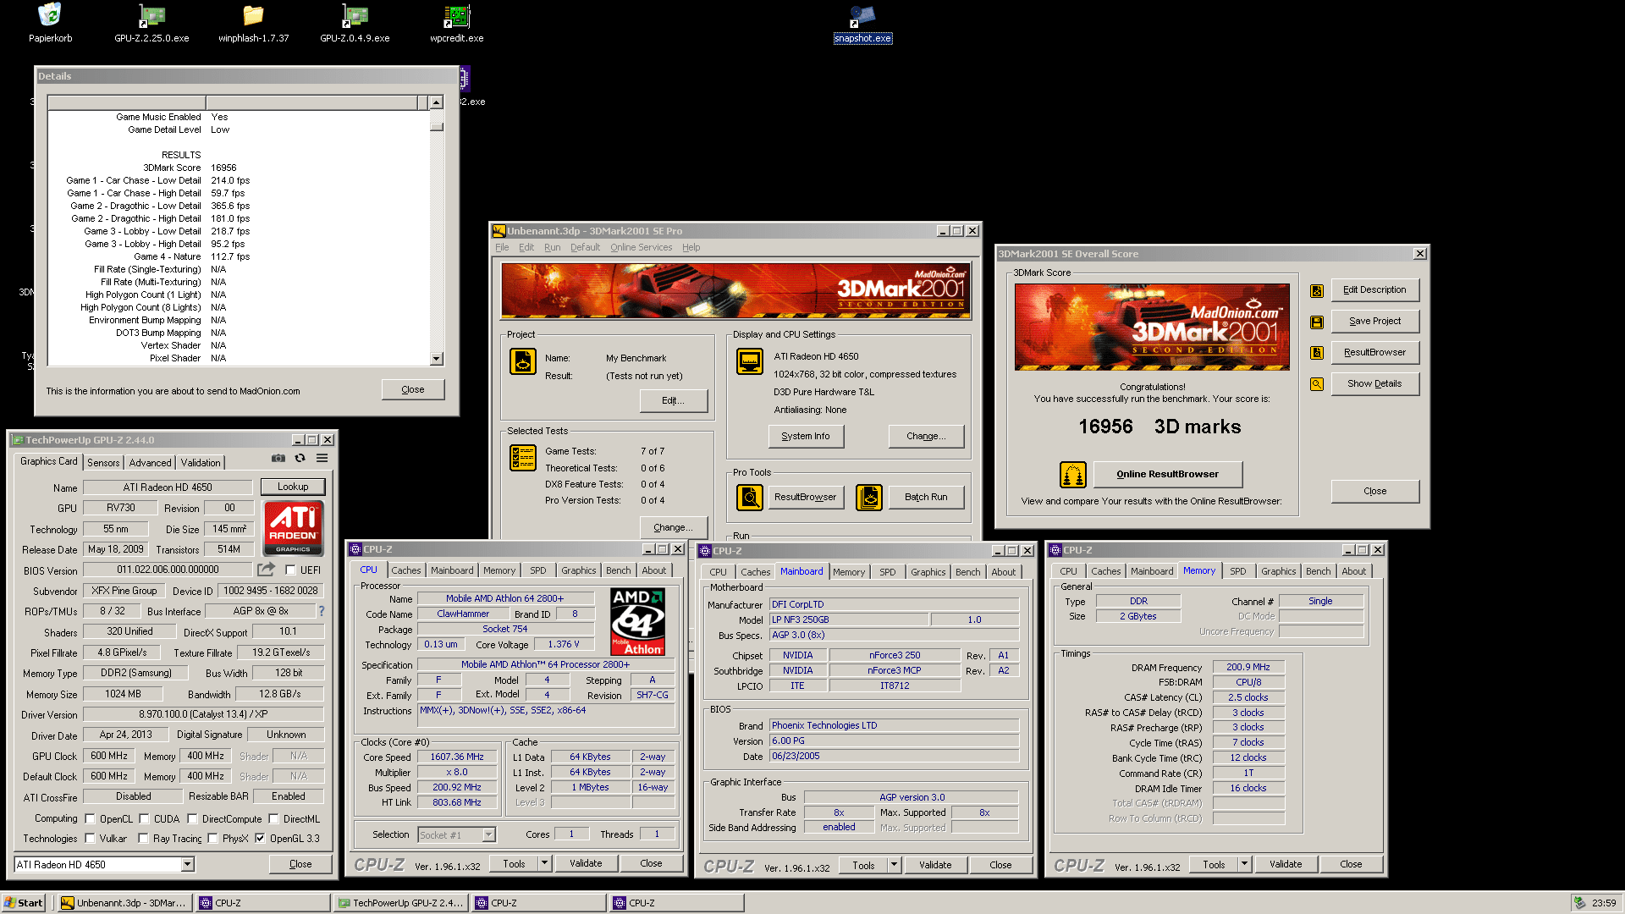The image size is (1625, 914).
Task: Click the Save Project floppy icon
Action: (1317, 322)
